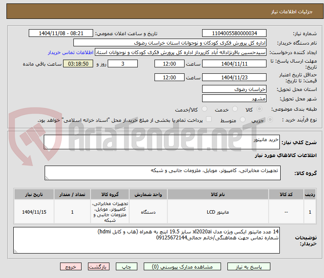
Task: Select the جزیی purchase type radio
Action: [270, 120]
